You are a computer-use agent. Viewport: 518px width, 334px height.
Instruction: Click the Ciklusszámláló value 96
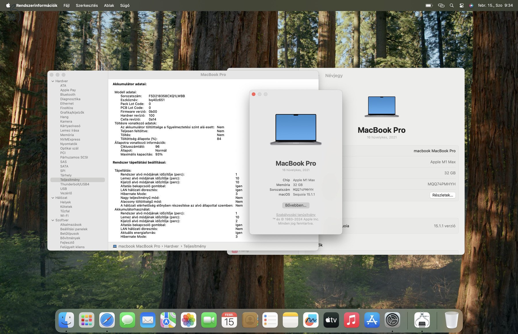[x=157, y=147]
